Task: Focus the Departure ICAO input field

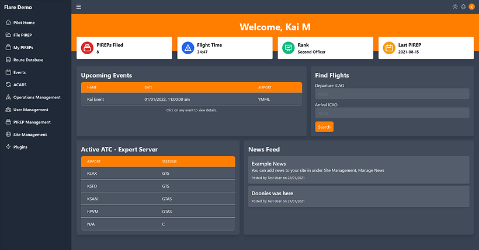Action: point(392,94)
